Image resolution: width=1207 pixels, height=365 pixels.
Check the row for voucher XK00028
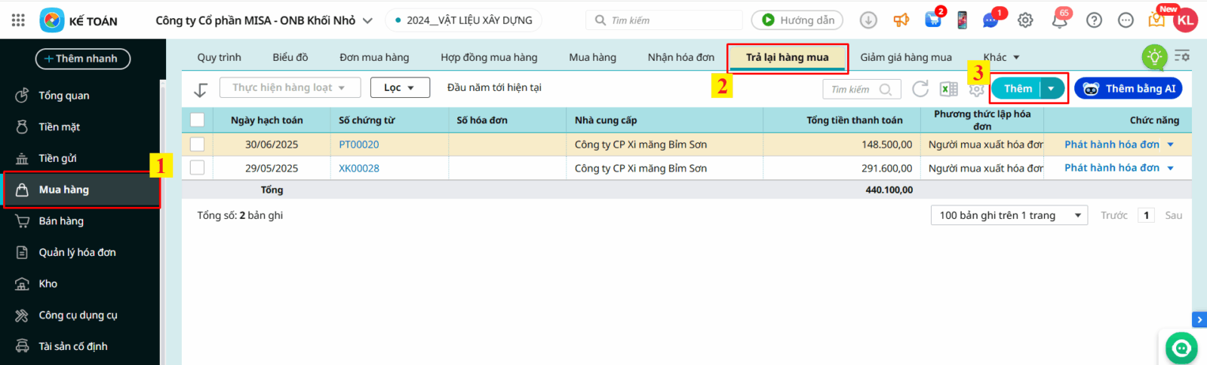pyautogui.click(x=198, y=168)
